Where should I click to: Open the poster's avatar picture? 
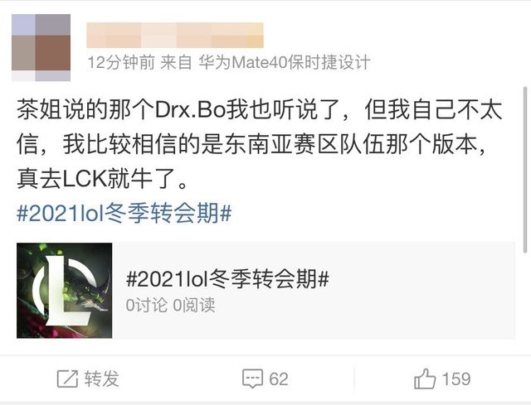click(x=41, y=47)
